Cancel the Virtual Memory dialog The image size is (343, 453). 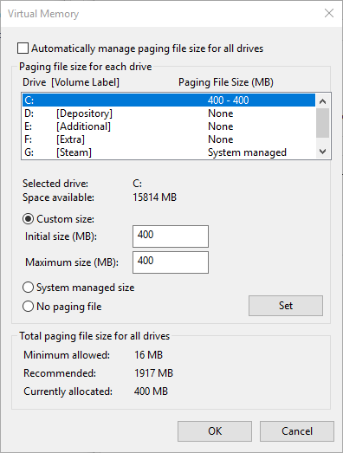tap(297, 431)
